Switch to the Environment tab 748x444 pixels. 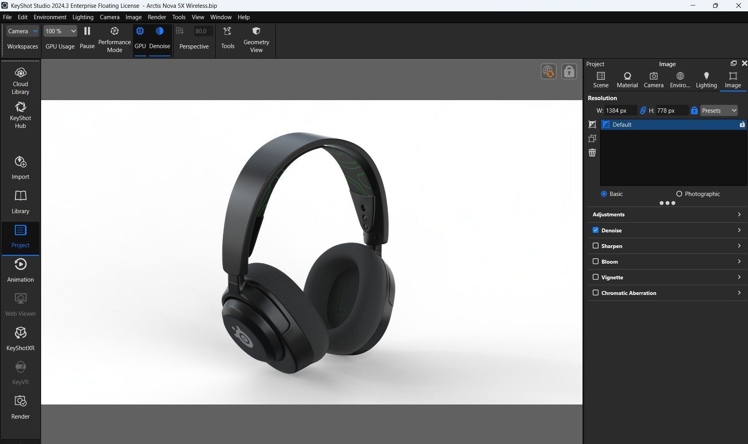click(680, 80)
